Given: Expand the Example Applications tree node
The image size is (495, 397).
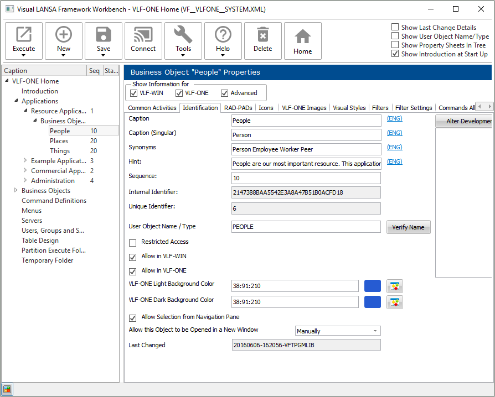Looking at the screenshot, I should (25, 161).
